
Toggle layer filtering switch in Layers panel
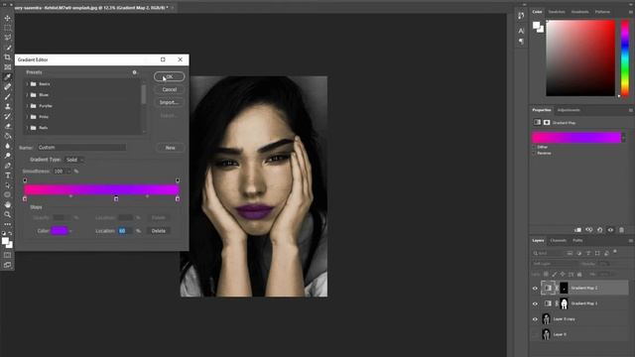click(615, 252)
